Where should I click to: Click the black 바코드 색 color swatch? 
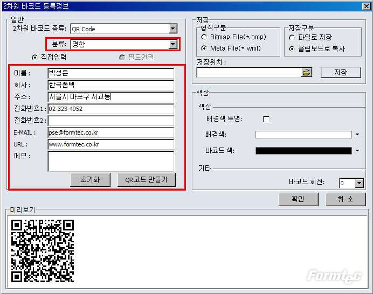(x=303, y=151)
